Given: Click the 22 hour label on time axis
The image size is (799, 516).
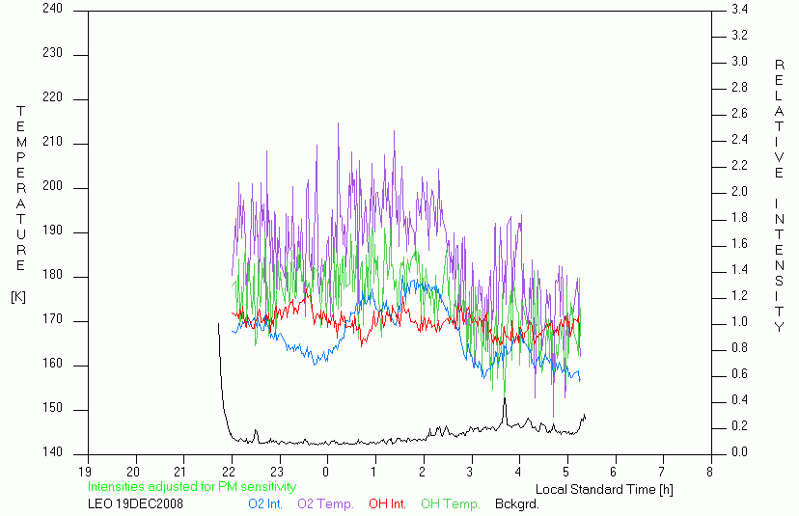Looking at the screenshot, I should 230,473.
